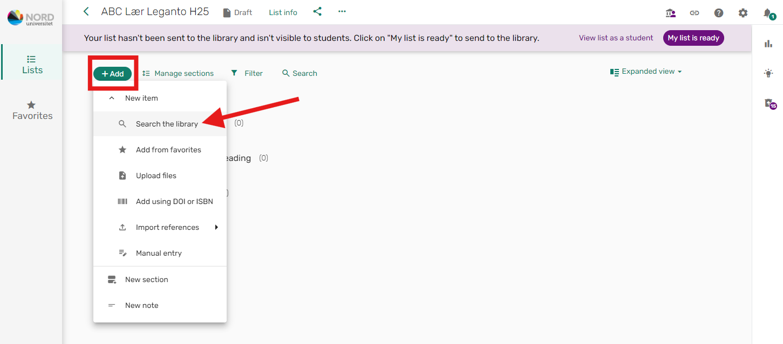Collapse the New item group
The image size is (783, 344).
112,98
